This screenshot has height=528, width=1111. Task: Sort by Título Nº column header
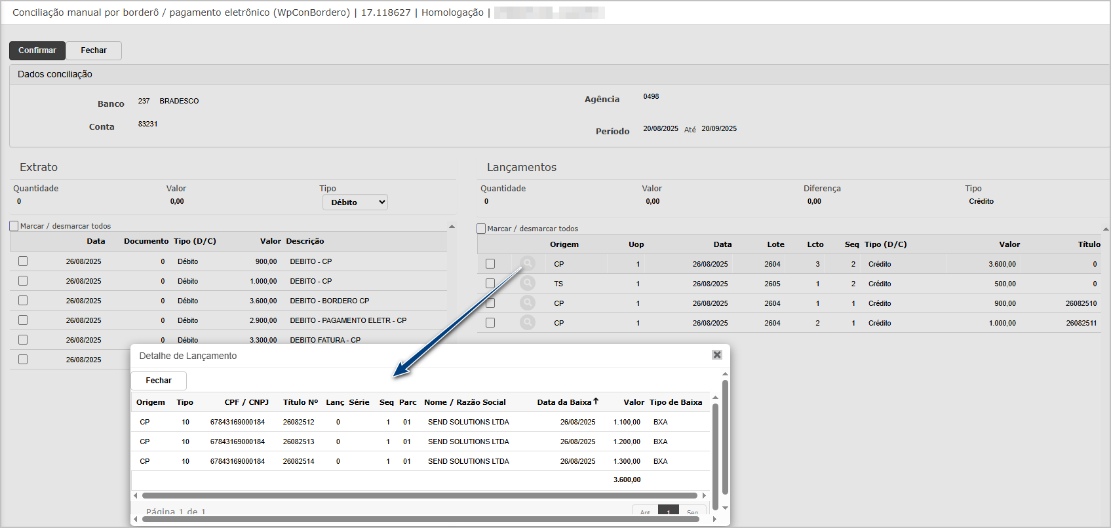300,402
